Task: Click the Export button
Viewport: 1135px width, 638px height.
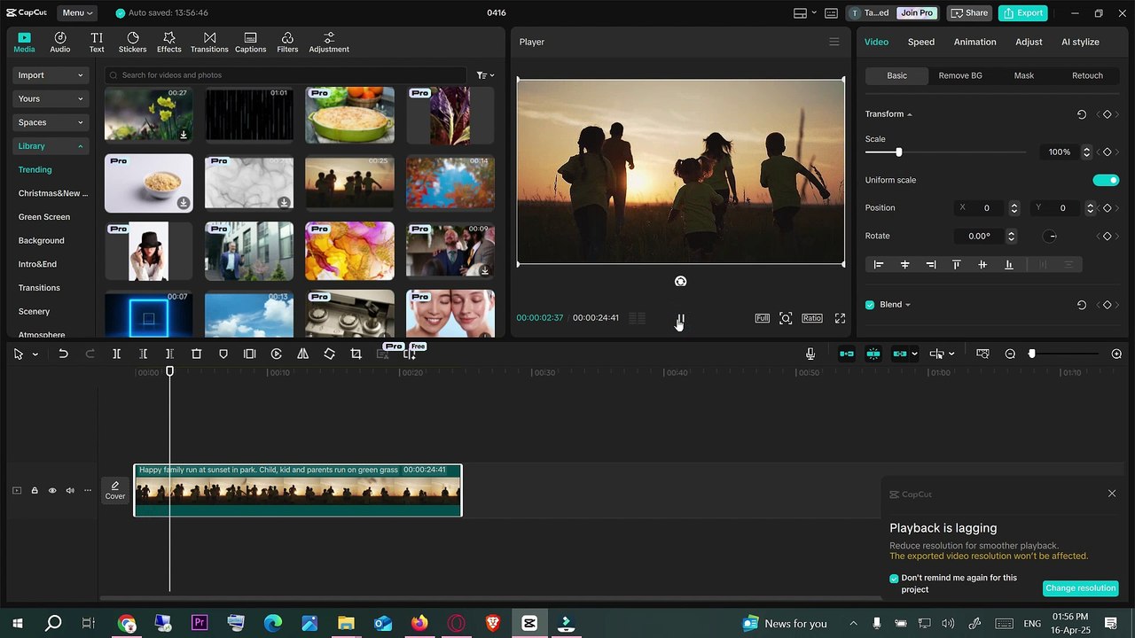Action: point(1022,12)
